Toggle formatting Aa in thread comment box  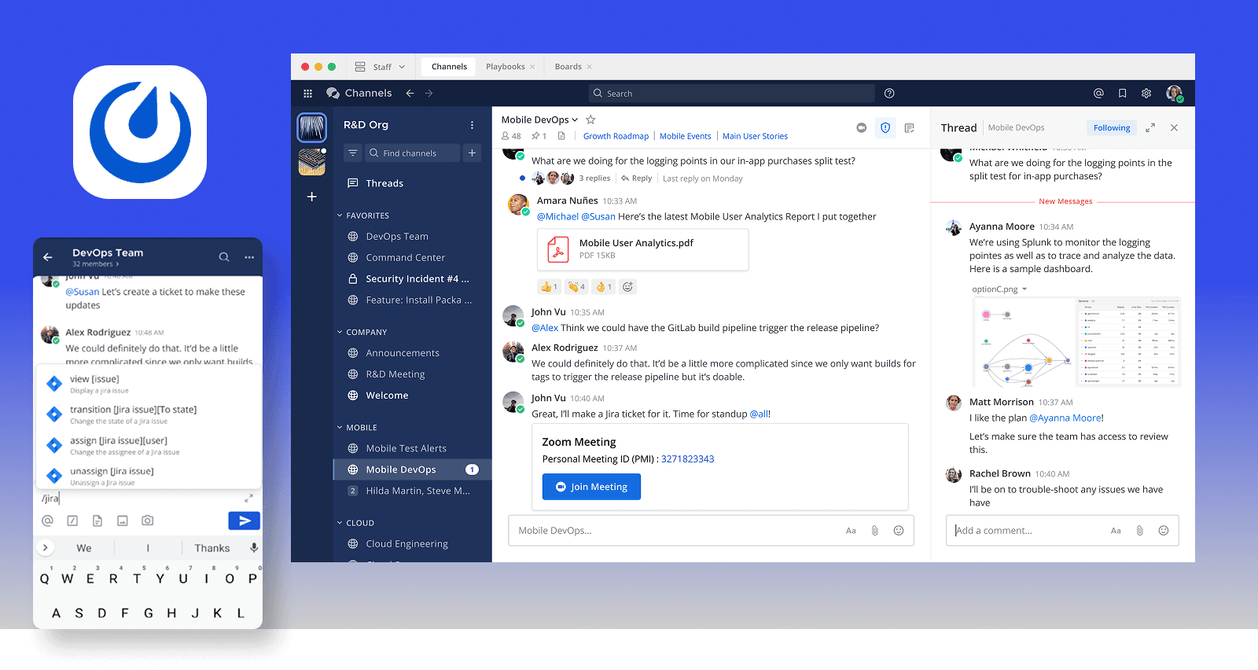click(1116, 531)
